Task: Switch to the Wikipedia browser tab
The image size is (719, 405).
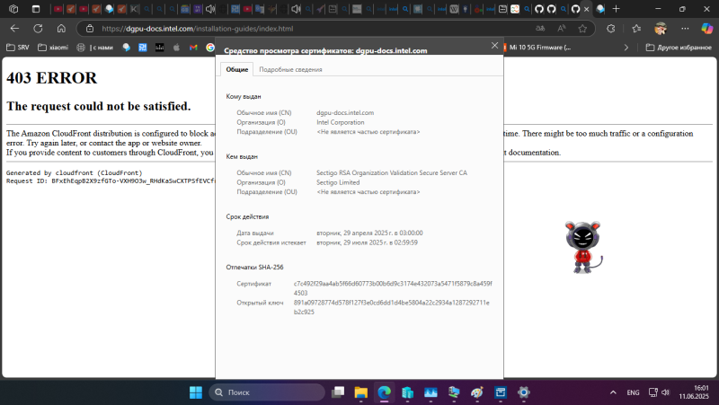Action: point(454,9)
